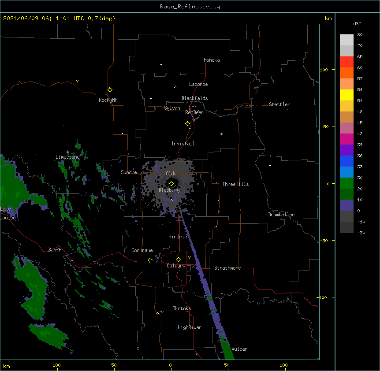
Task: Click the Limestone label
Action: [x=67, y=157]
